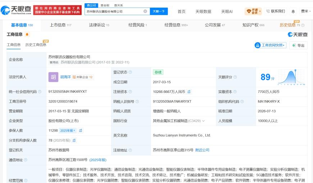Click help icon next to 经营范围
313x183 pixels.
26,180
